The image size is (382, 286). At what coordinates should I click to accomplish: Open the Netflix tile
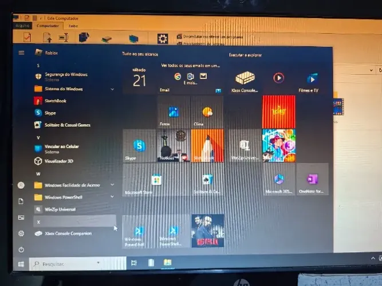(x=207, y=231)
